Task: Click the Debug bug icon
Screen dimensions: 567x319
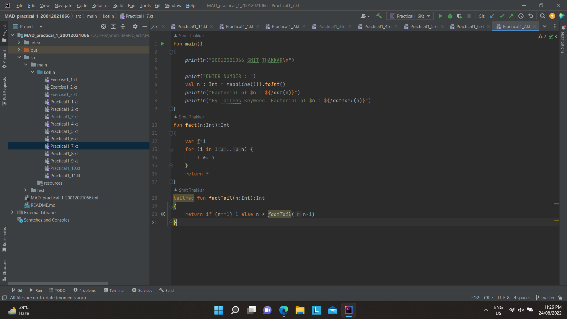Action: coord(450,16)
